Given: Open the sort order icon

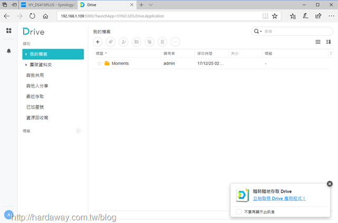Looking at the screenshot, I should 328,42.
